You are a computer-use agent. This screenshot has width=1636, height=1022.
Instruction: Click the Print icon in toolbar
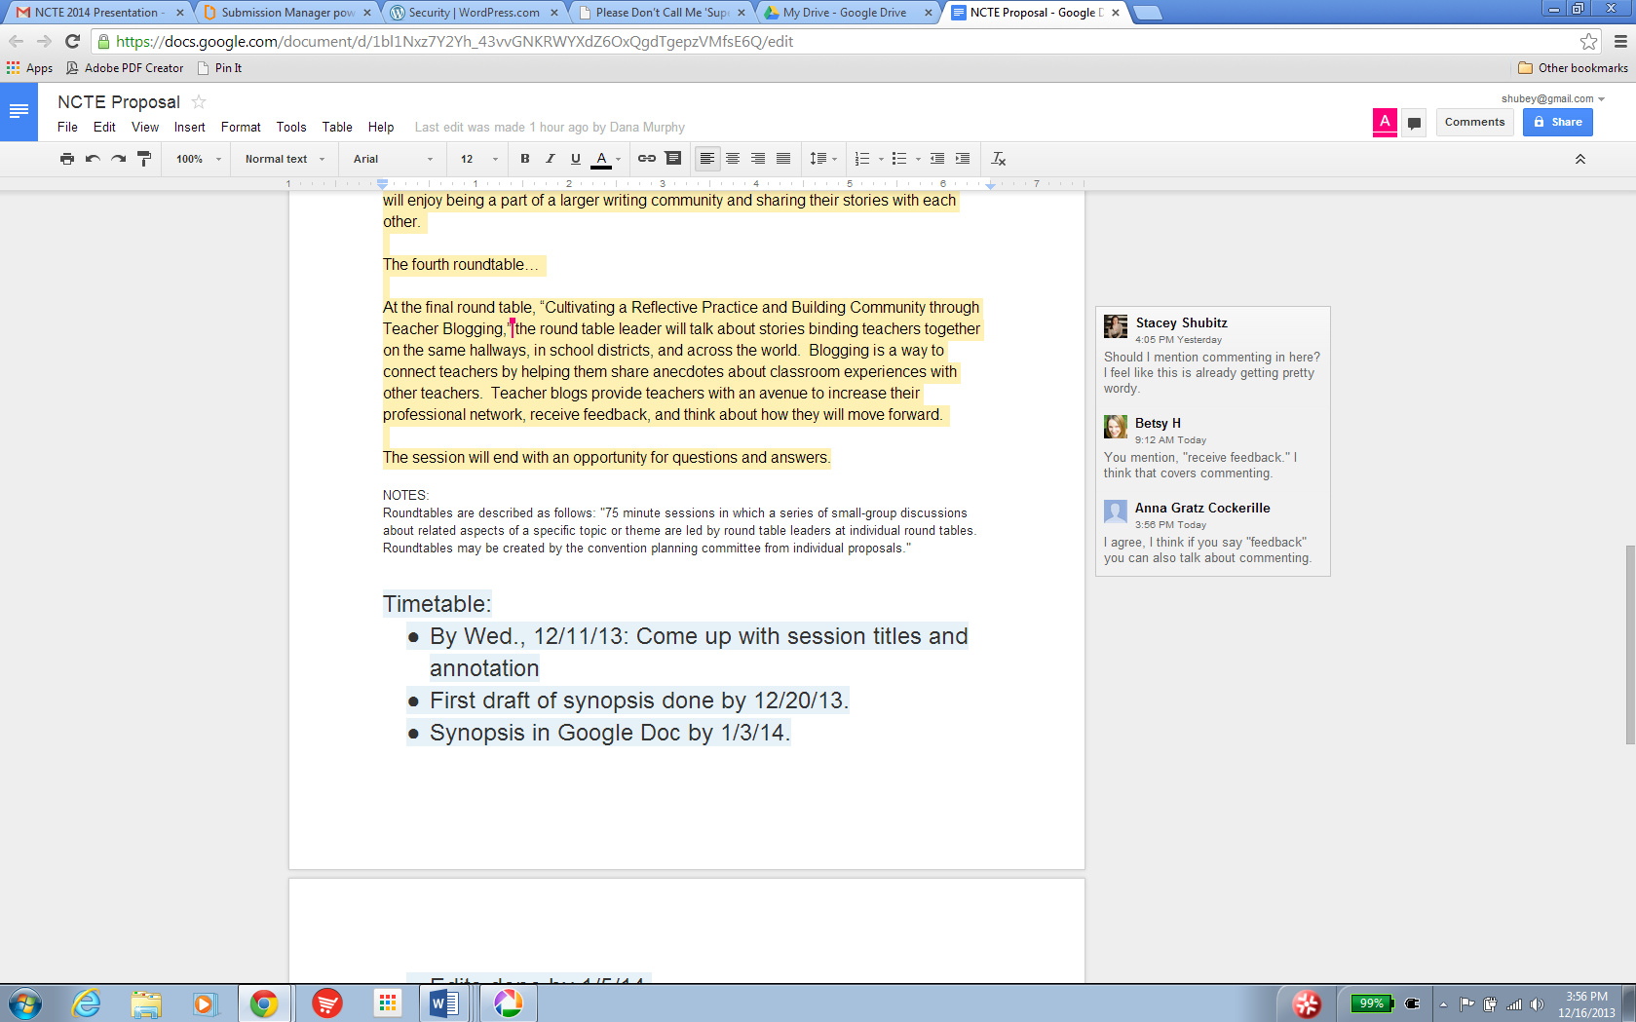click(66, 159)
